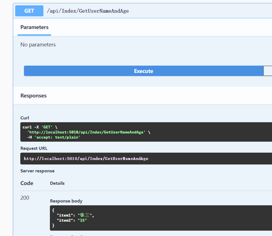Click the localhost URL inside the curl command
Image resolution: width=272 pixels, height=236 pixels.
(86, 132)
